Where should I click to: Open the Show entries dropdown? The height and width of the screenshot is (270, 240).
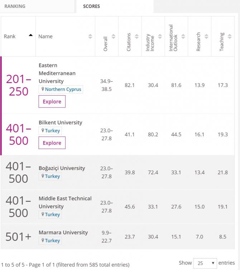click(205, 263)
